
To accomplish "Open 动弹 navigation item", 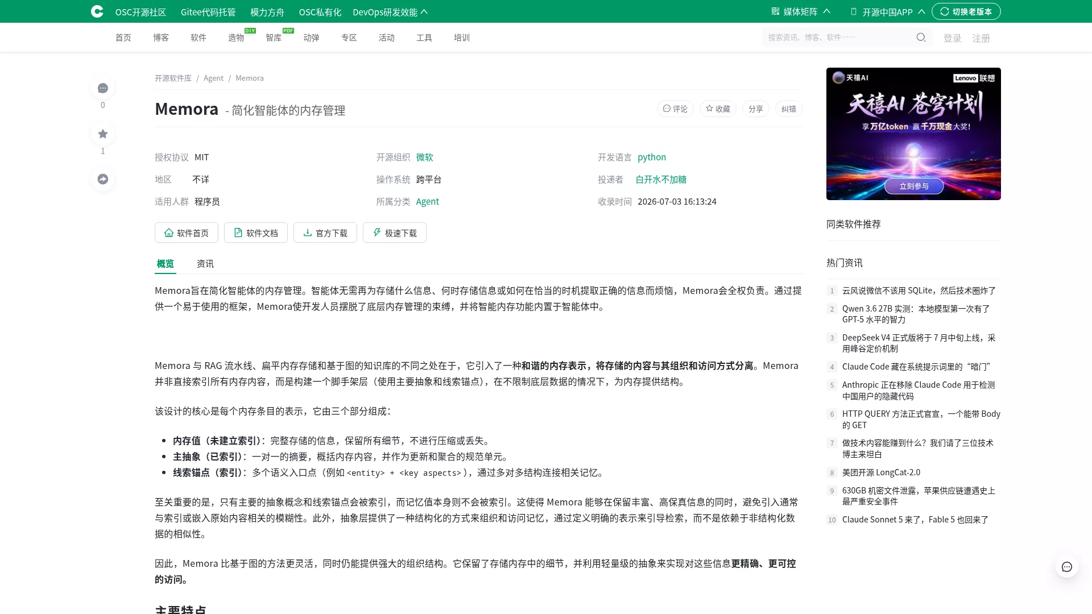I will pyautogui.click(x=311, y=38).
